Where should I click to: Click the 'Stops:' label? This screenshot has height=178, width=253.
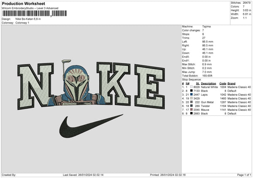(x=186, y=34)
